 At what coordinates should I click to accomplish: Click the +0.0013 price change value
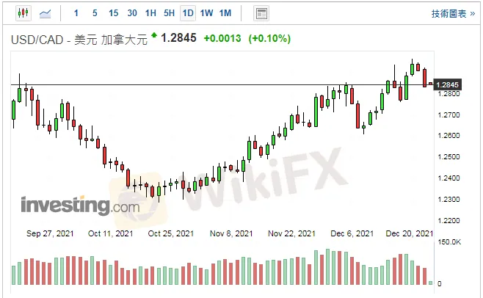pos(222,38)
